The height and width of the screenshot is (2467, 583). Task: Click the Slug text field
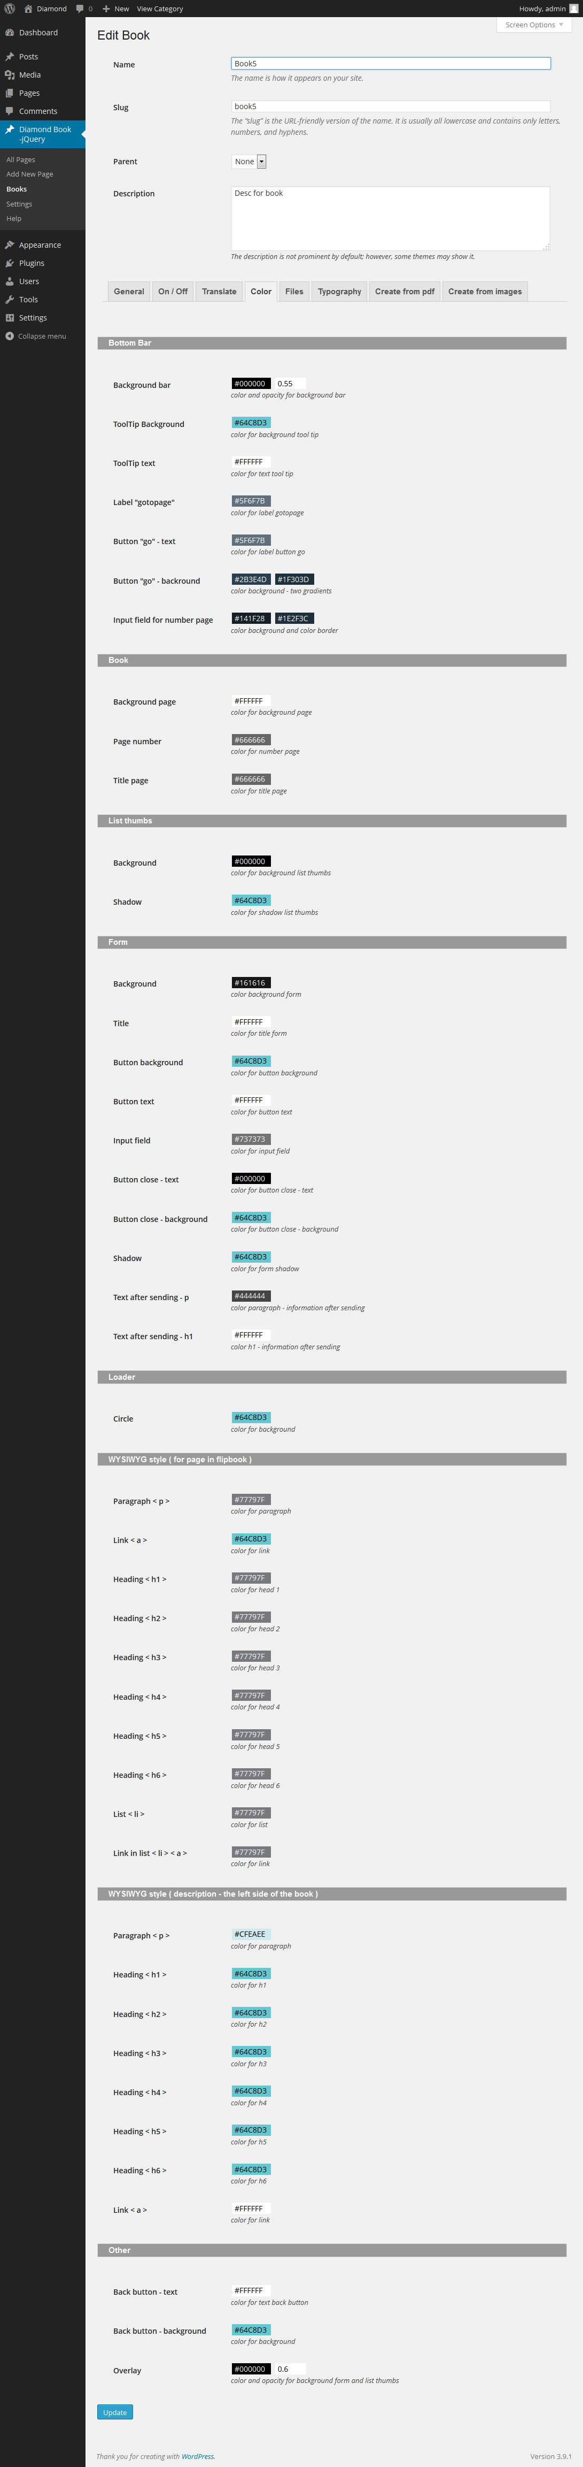coord(390,106)
